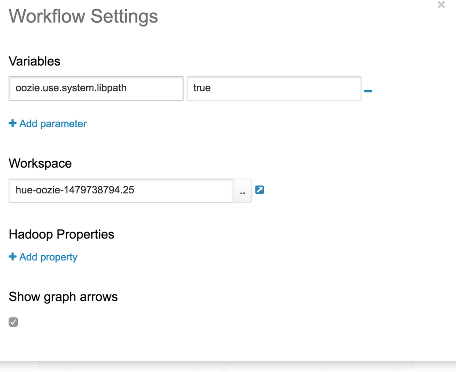Click the Variables section heading
The width and height of the screenshot is (456, 372).
[x=35, y=61]
